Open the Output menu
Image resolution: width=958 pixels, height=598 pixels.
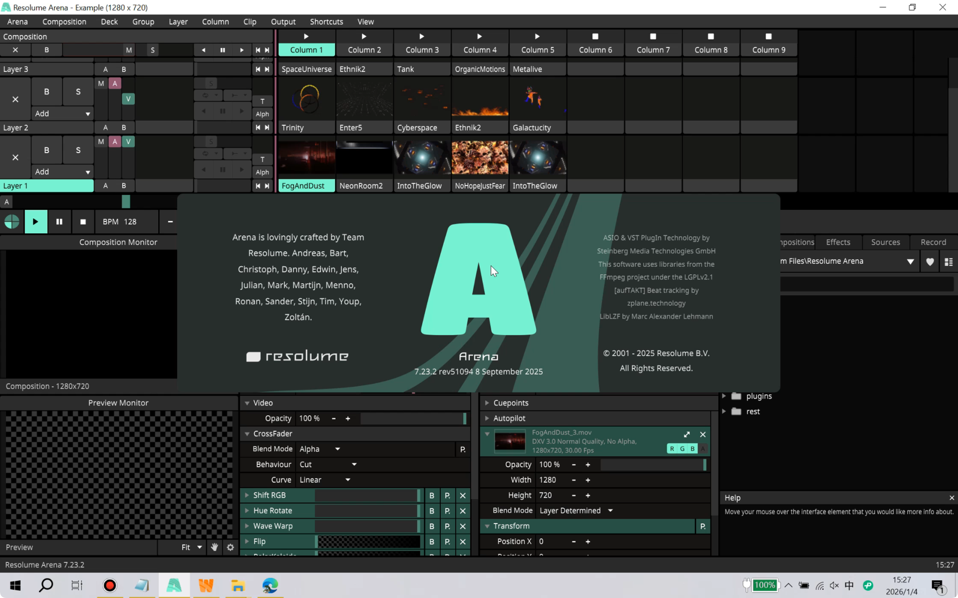283,22
